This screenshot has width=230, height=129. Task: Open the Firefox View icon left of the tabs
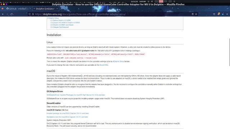click(x=3, y=9)
